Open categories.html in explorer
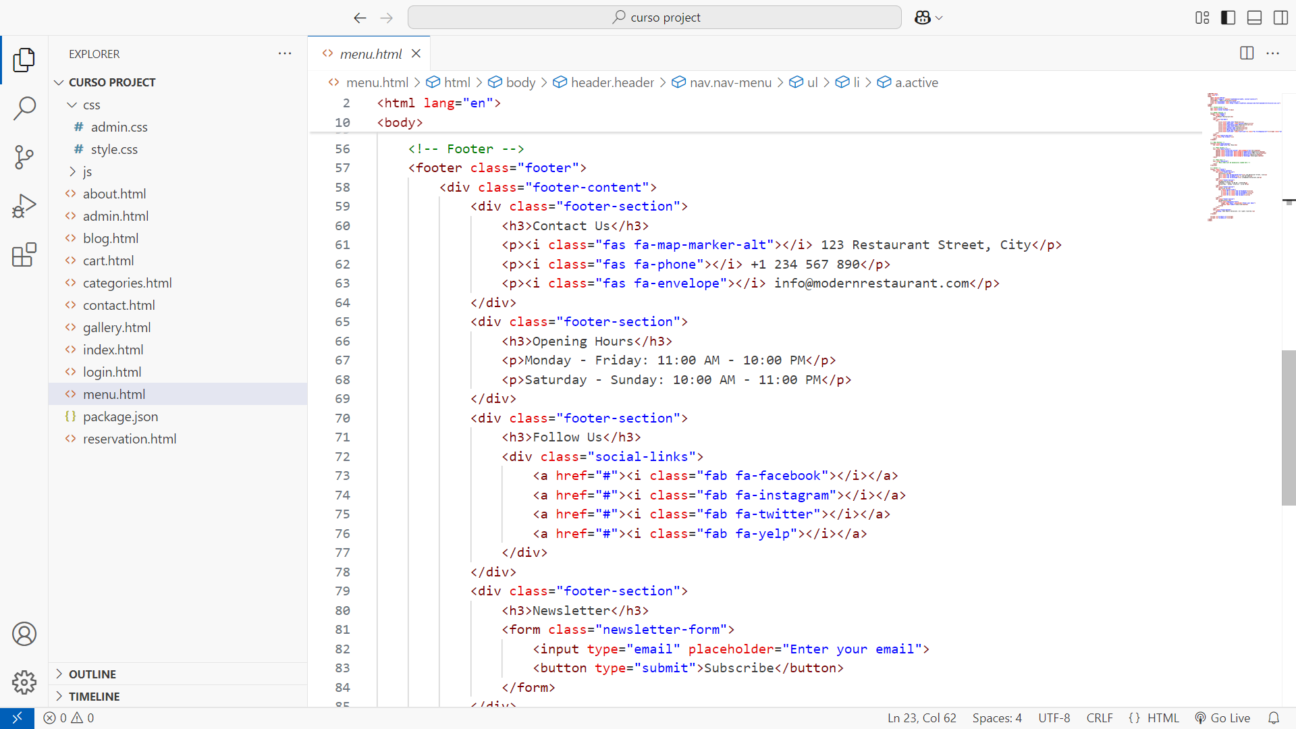The width and height of the screenshot is (1296, 729). point(178,283)
